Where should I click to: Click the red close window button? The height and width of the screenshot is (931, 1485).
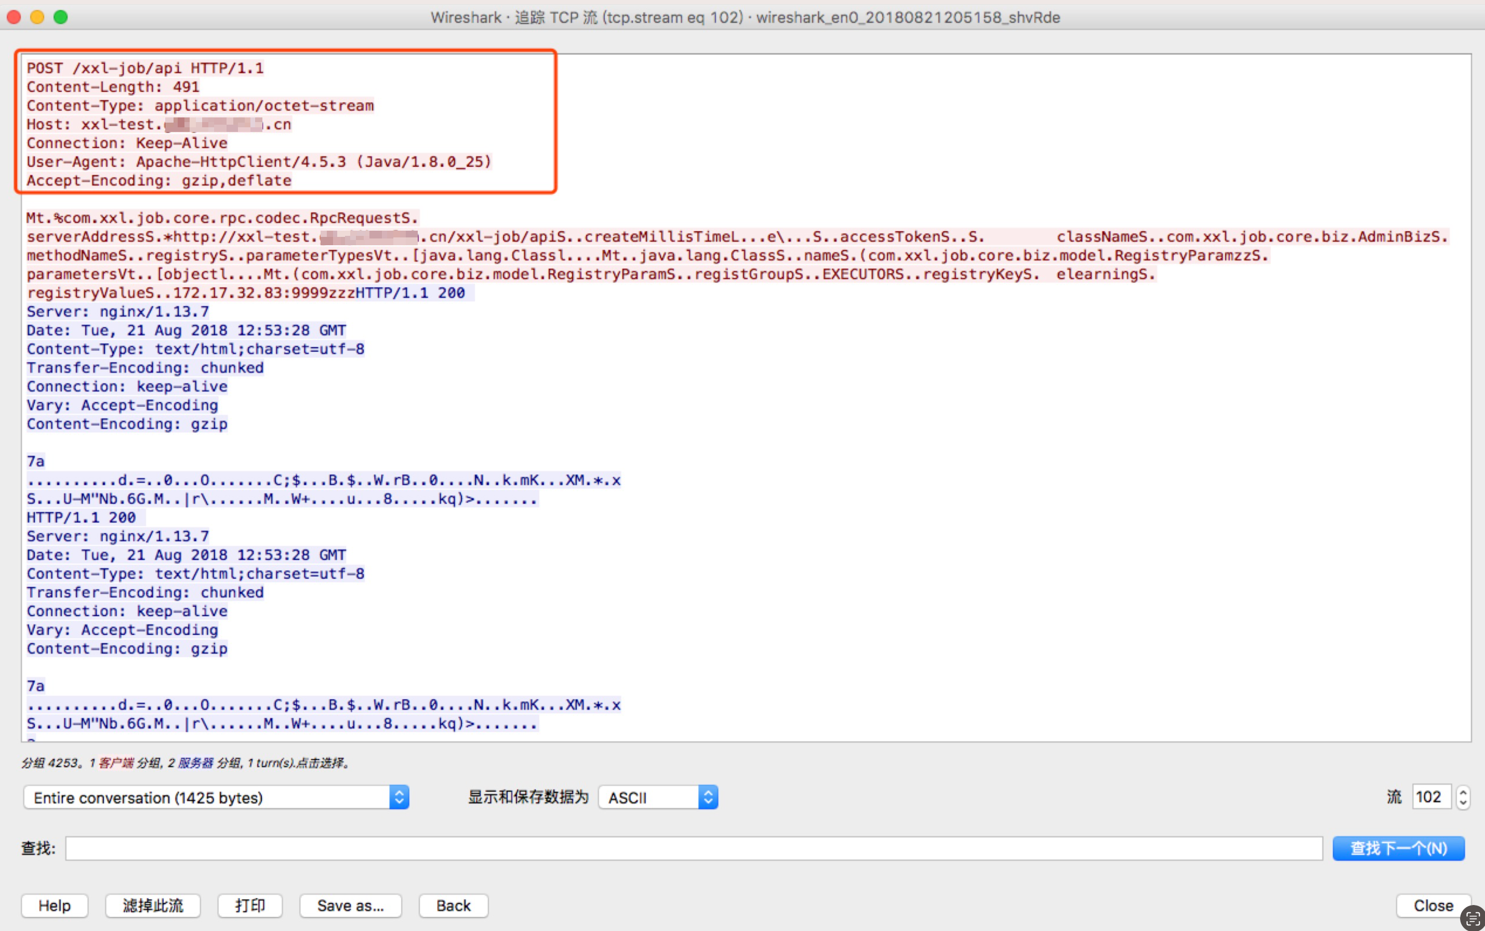click(14, 17)
